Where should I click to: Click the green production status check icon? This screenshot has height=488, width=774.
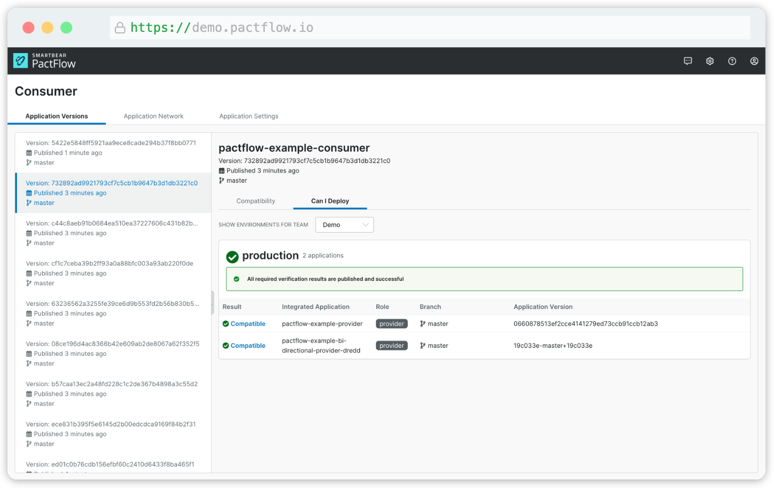pos(232,257)
